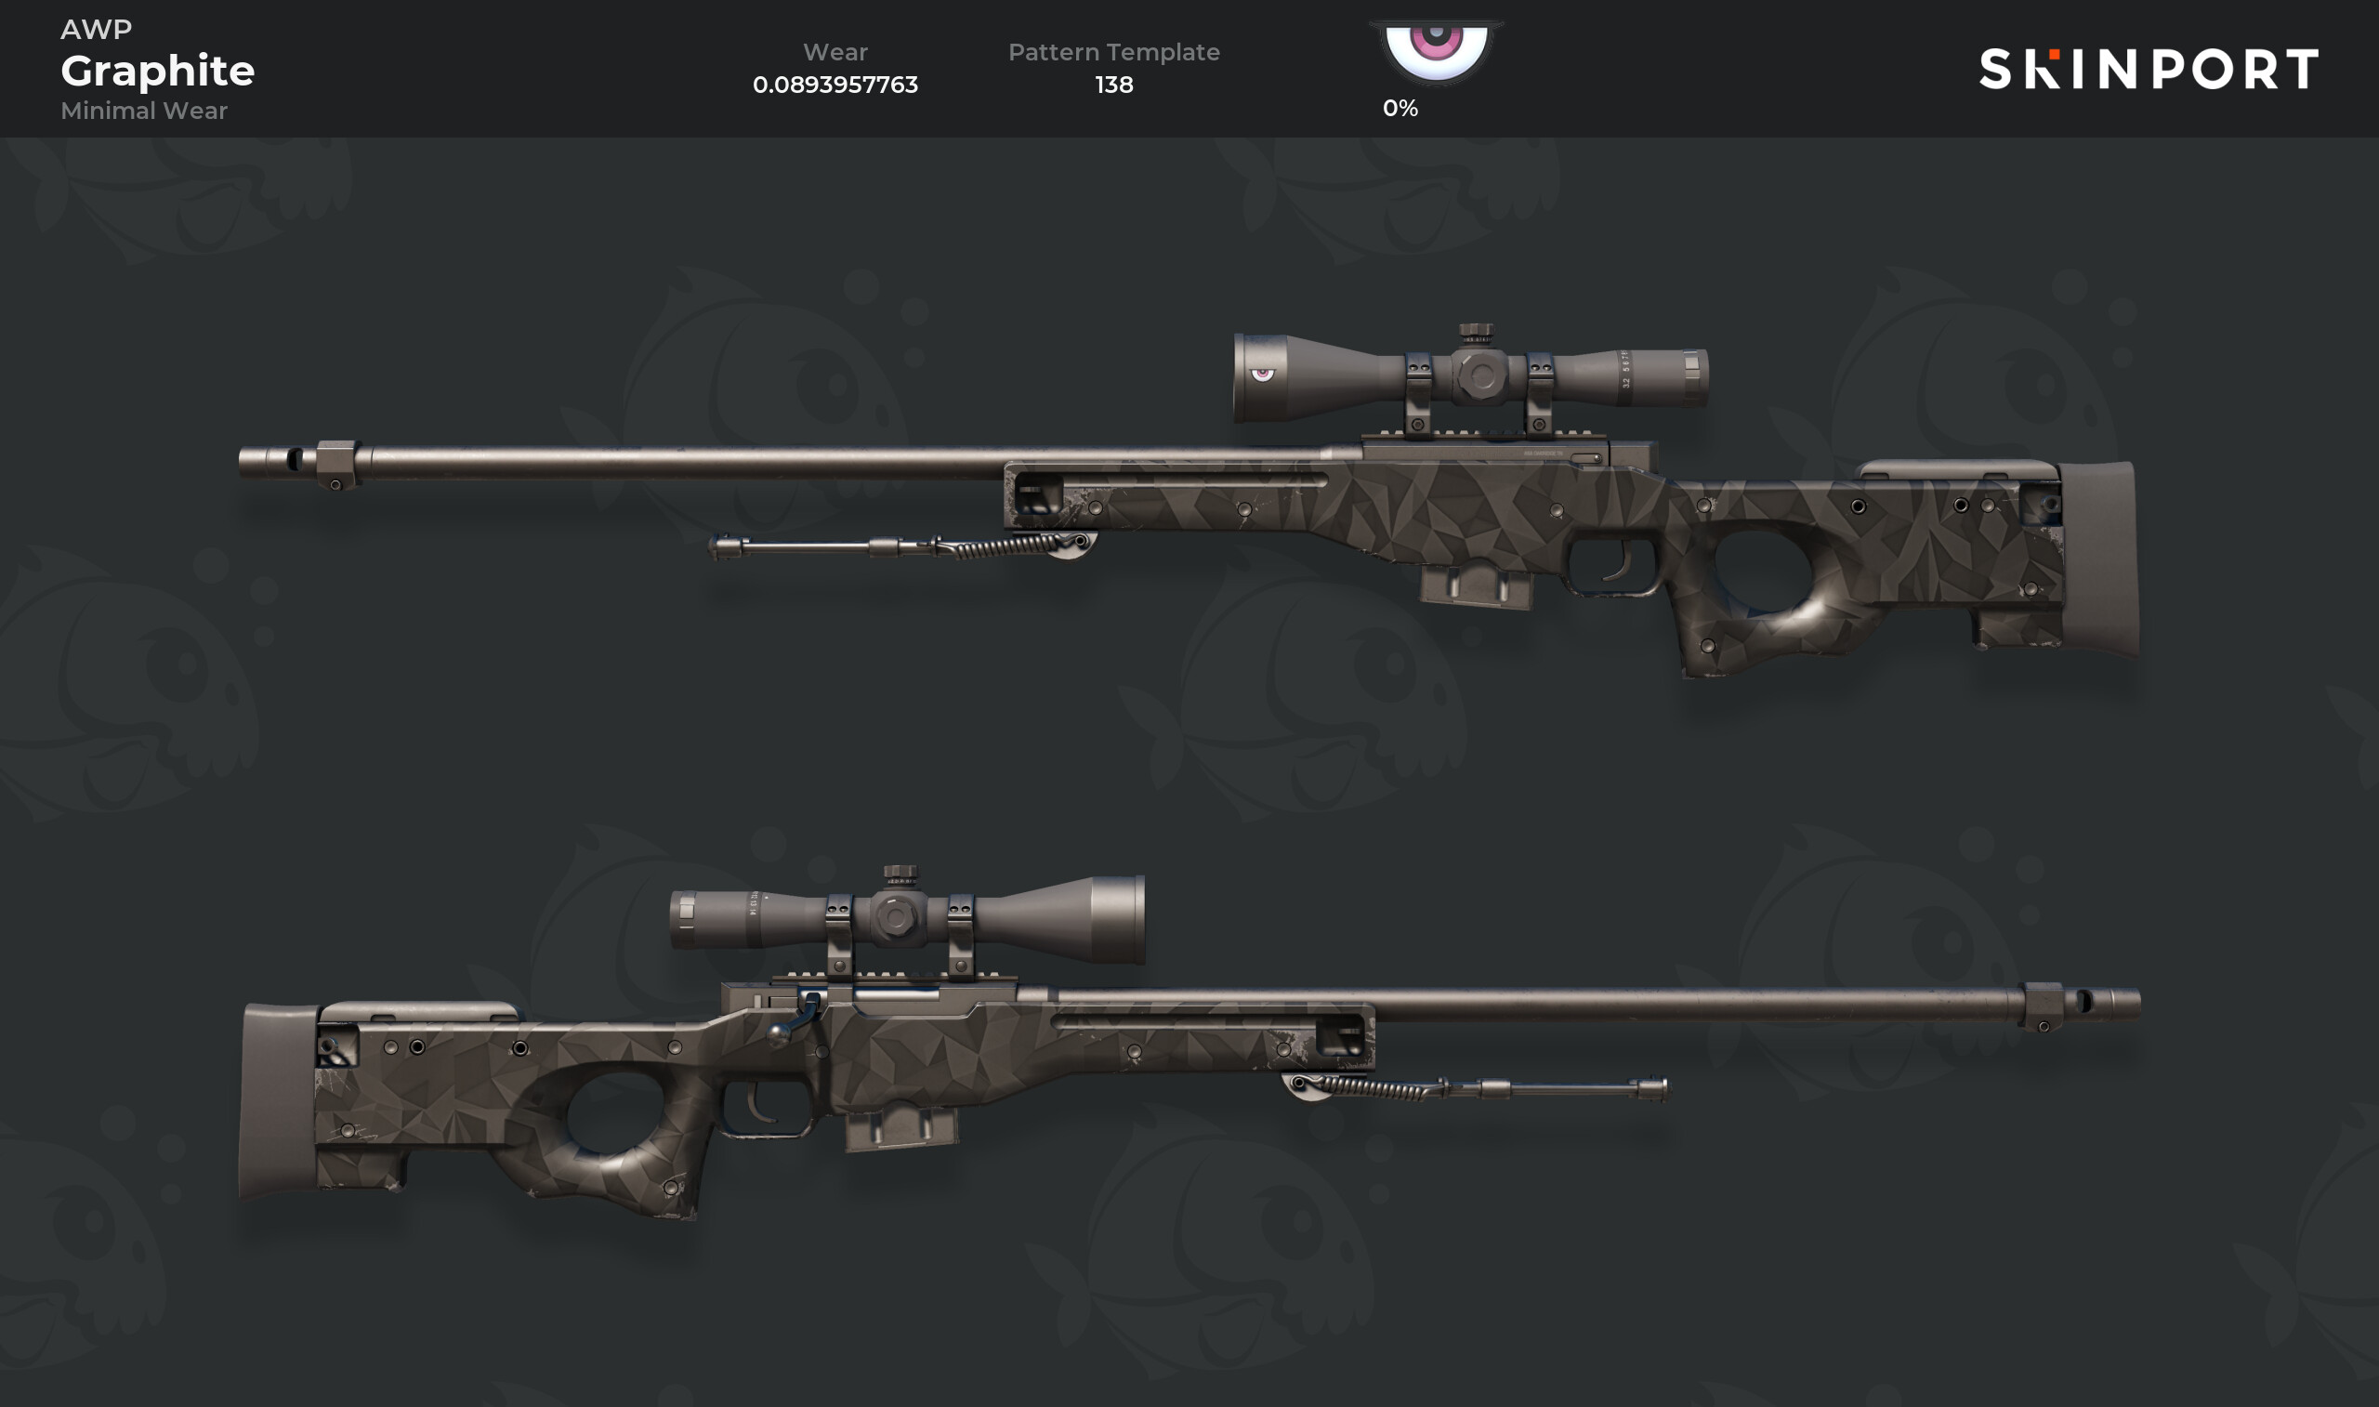The image size is (2379, 1407).
Task: Click the Graphite skin name
Action: coord(157,72)
